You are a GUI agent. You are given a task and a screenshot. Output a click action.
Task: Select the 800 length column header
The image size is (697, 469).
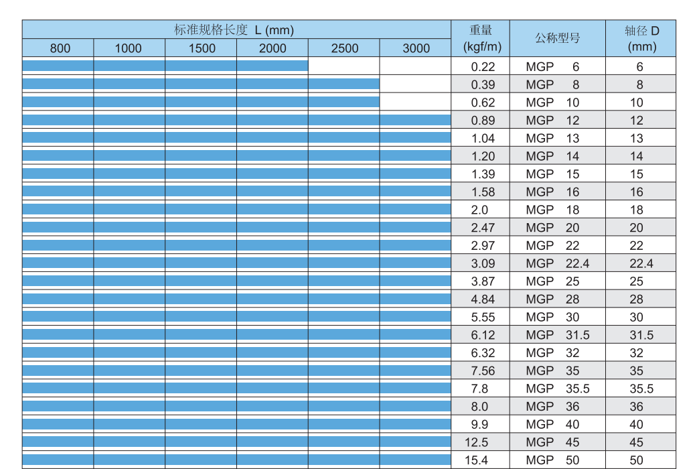coord(58,48)
